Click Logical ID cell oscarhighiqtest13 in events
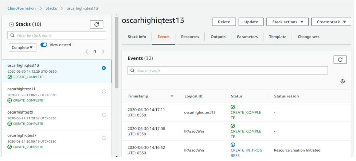The width and height of the screenshot is (356, 161). point(200,112)
